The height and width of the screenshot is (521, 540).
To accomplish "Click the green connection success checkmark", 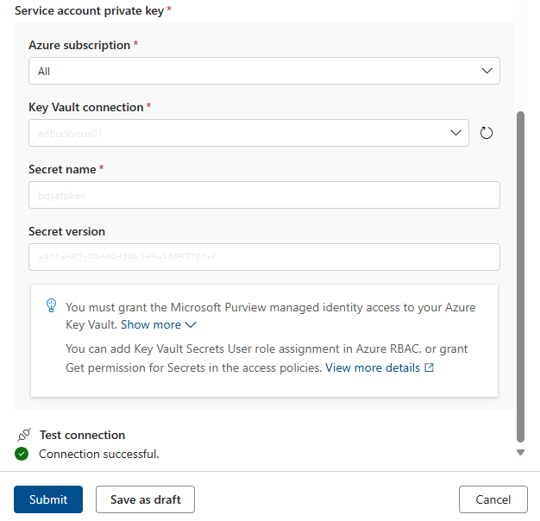I will [22, 454].
